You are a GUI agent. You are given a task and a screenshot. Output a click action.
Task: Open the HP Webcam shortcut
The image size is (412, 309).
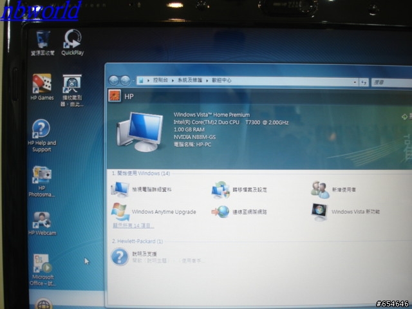[42, 223]
